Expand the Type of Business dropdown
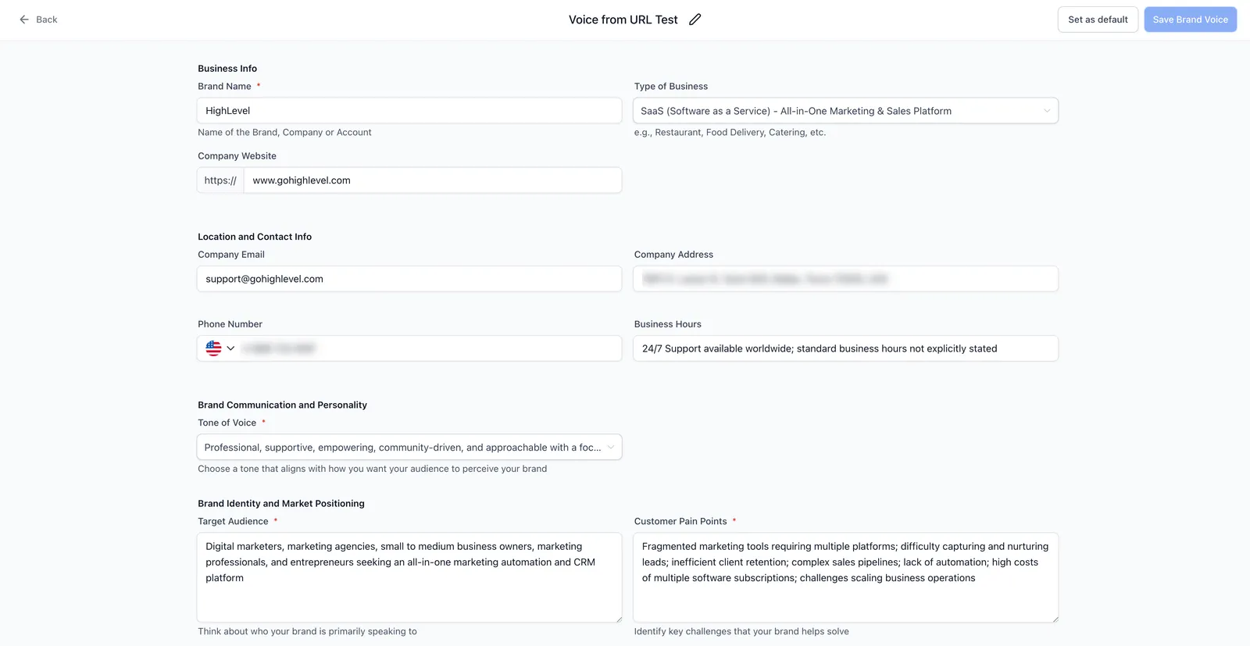The height and width of the screenshot is (646, 1250). (x=845, y=111)
